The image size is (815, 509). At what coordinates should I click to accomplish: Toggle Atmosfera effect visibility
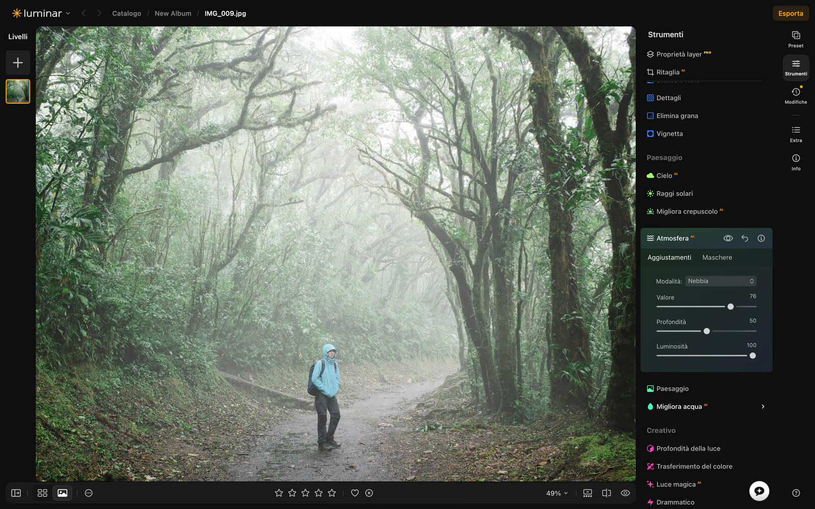(728, 238)
